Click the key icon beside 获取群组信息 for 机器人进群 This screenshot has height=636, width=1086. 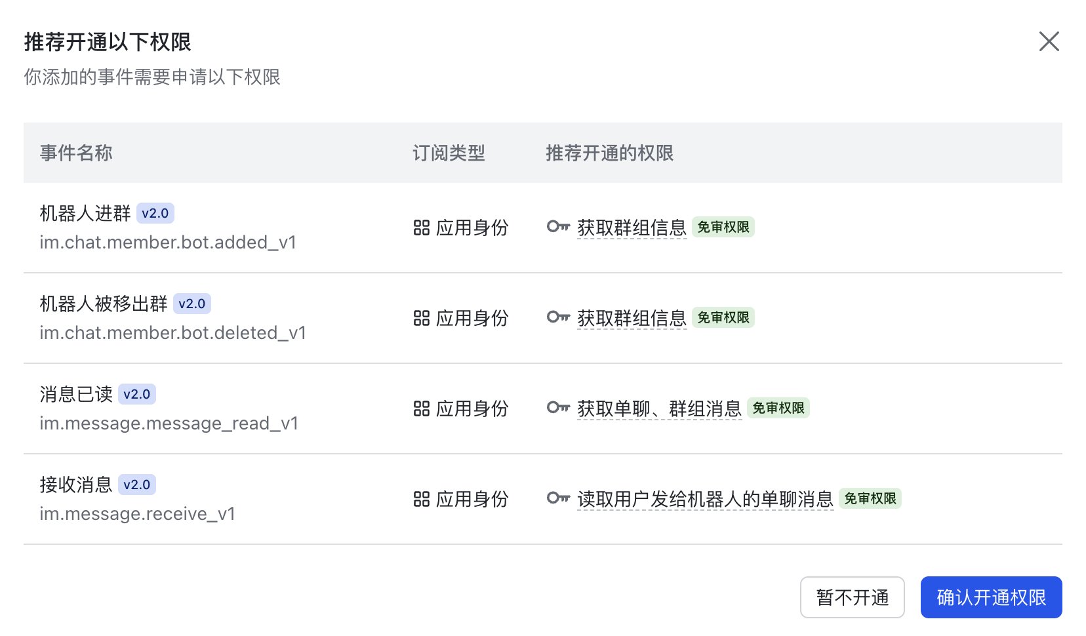[x=559, y=227]
